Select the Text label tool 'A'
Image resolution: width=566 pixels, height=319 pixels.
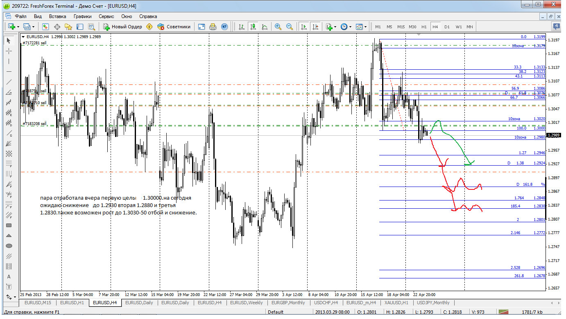[x=9, y=277]
